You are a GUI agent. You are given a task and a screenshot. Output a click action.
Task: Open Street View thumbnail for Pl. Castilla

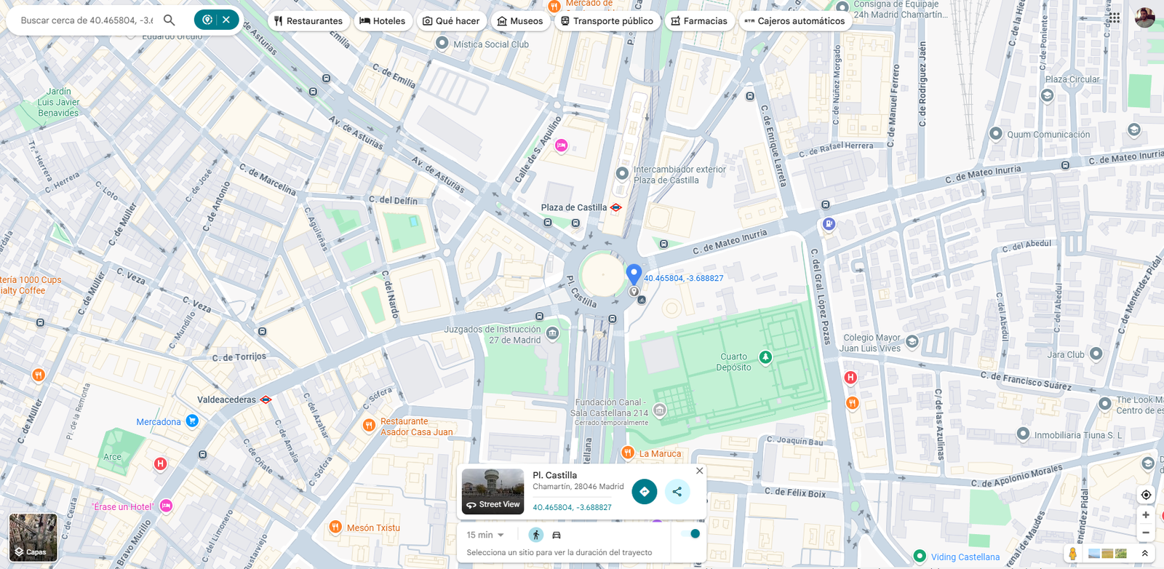(493, 491)
